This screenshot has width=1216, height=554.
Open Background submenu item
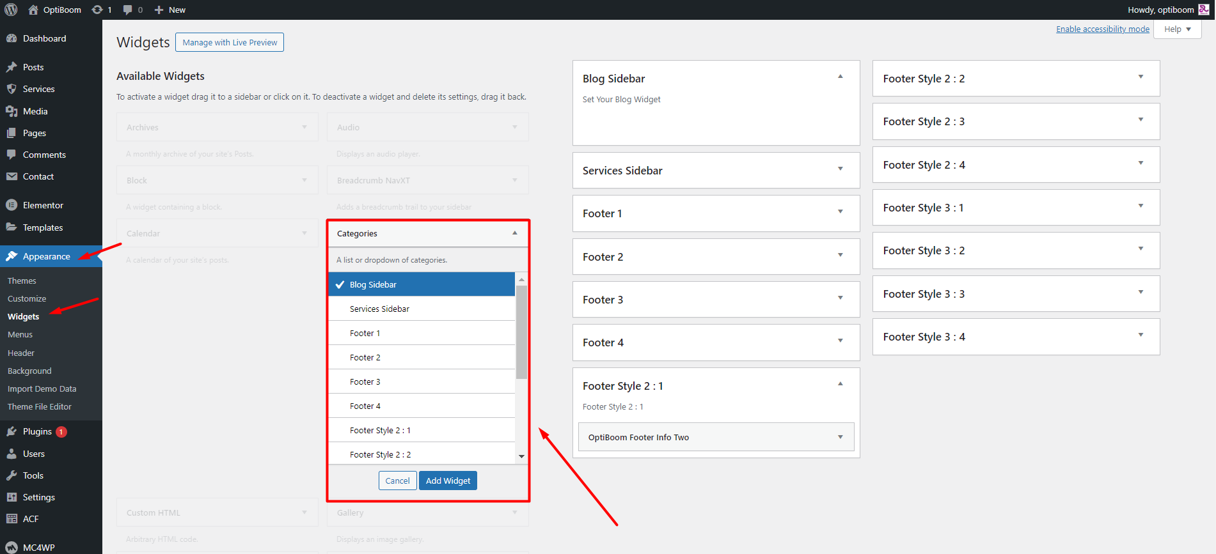(29, 371)
